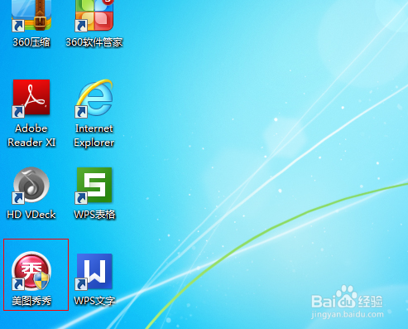Viewport: 408px width, 329px height.
Task: Click the "HD VDeck" label text
Action: [31, 215]
